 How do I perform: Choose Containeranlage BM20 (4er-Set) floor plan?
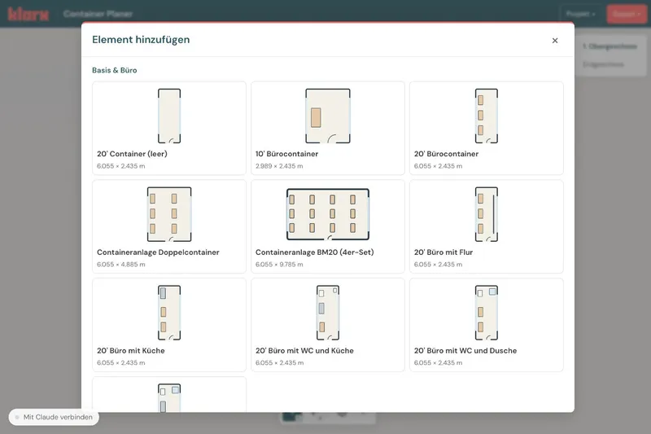tap(328, 214)
